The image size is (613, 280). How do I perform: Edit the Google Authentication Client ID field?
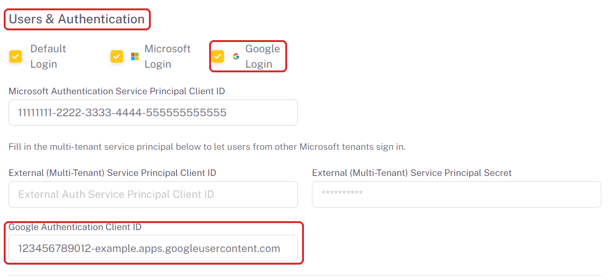click(153, 248)
